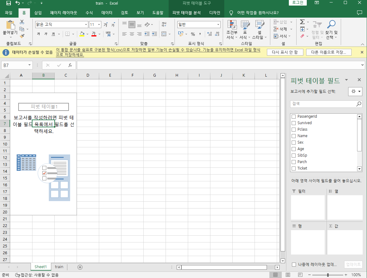
Task: Click the center text horizontally icon
Action: [x=132, y=34]
